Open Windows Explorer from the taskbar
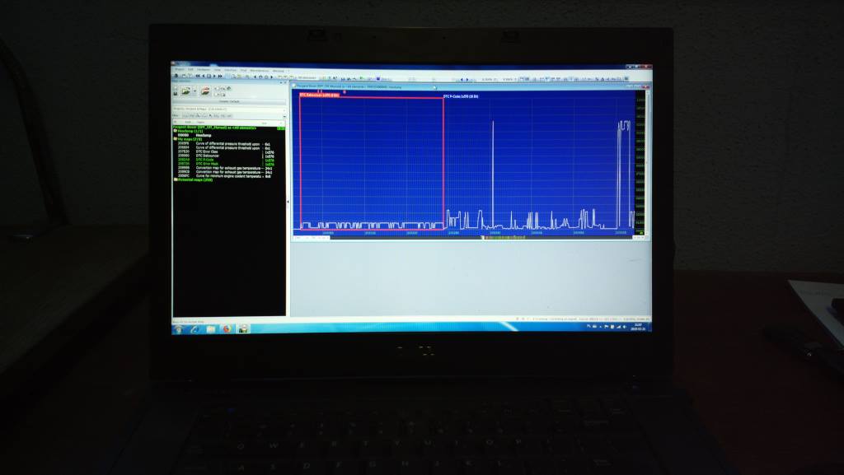The width and height of the screenshot is (844, 475). click(x=211, y=328)
